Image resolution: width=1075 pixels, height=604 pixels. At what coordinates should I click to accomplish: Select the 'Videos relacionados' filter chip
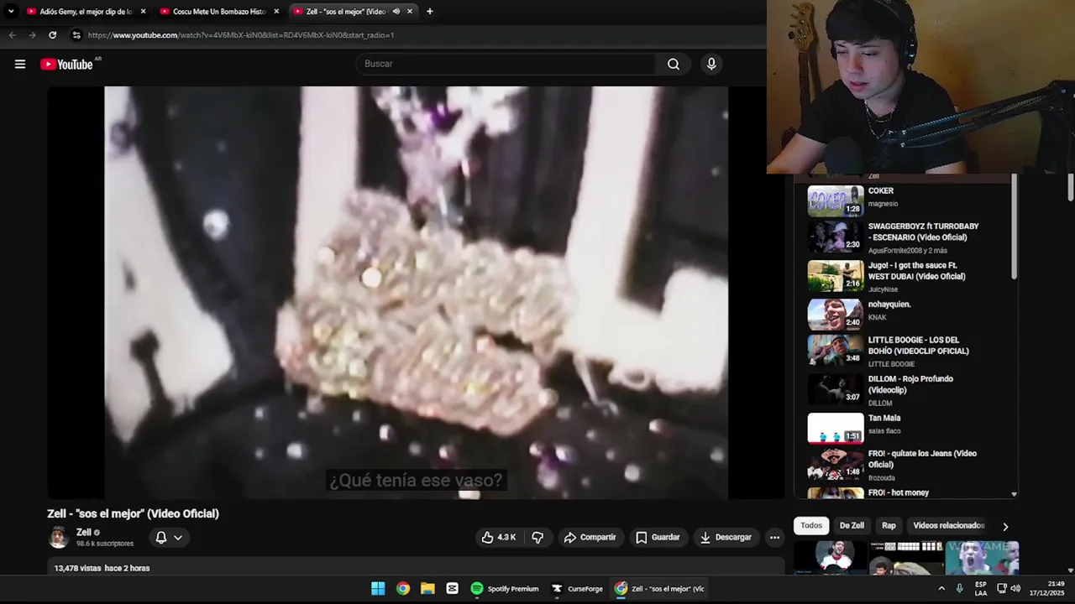(948, 525)
